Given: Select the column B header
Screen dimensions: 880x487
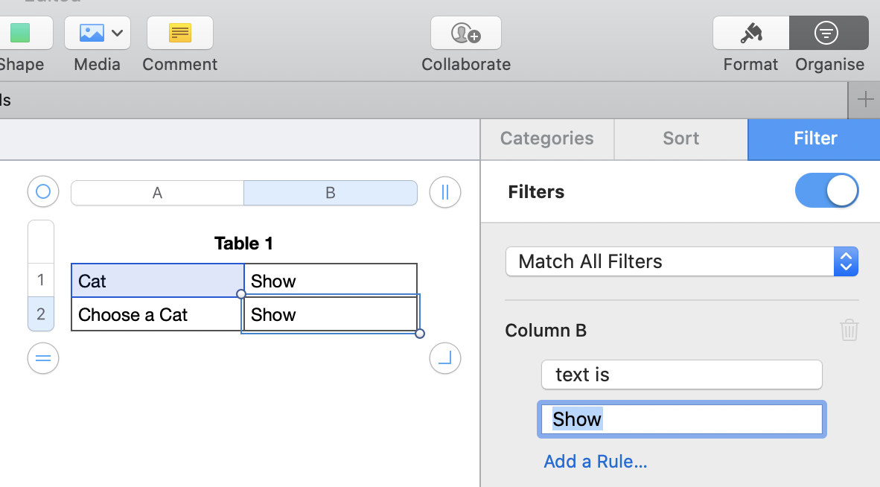Looking at the screenshot, I should (330, 193).
